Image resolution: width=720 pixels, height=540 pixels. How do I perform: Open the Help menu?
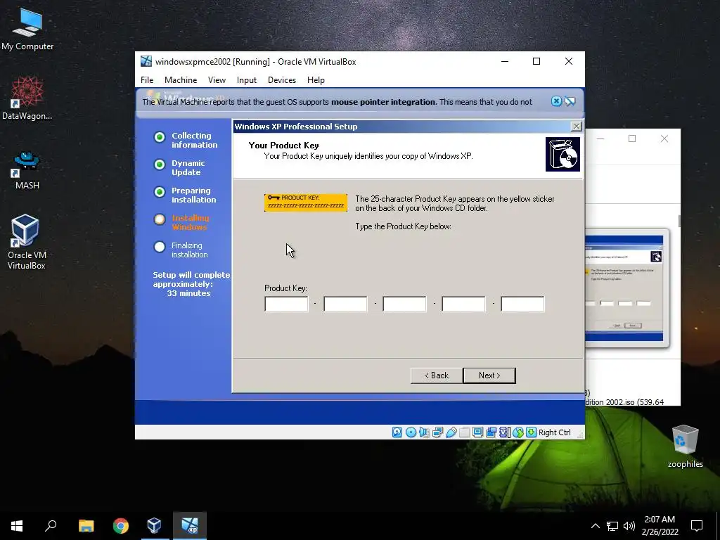click(x=316, y=80)
